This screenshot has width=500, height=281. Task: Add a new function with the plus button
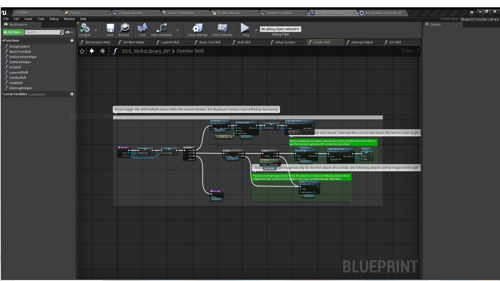(72, 41)
